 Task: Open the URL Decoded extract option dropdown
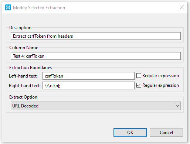tap(96, 106)
